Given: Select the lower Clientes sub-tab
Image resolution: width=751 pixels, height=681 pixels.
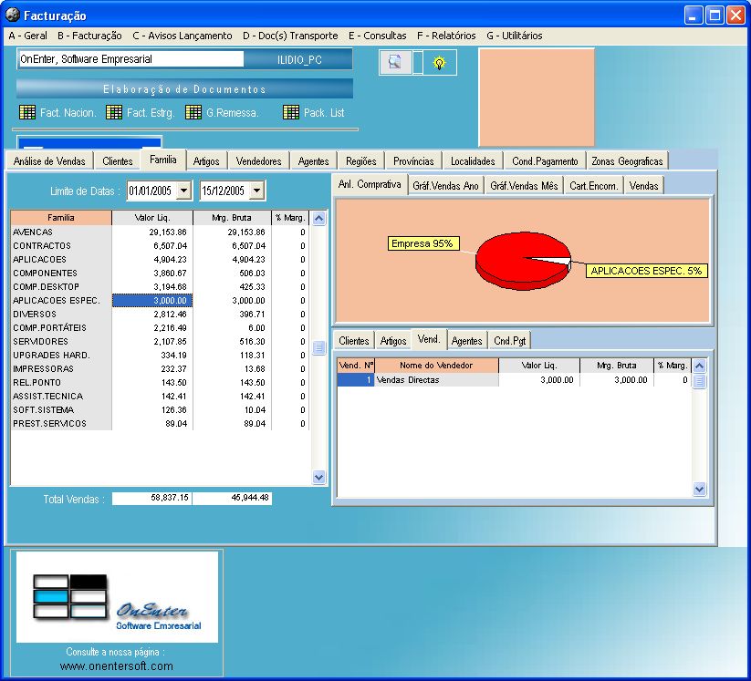Looking at the screenshot, I should pos(354,341).
